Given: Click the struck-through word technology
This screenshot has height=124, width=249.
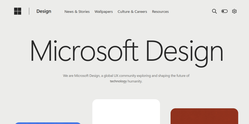Looking at the screenshot, I should pos(118,82).
